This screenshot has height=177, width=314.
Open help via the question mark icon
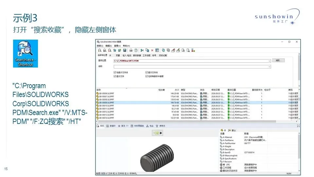coord(136,50)
